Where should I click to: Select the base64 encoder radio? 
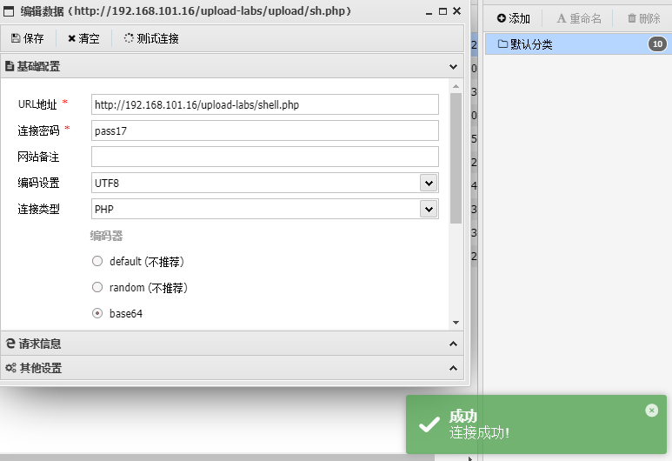pos(97,313)
